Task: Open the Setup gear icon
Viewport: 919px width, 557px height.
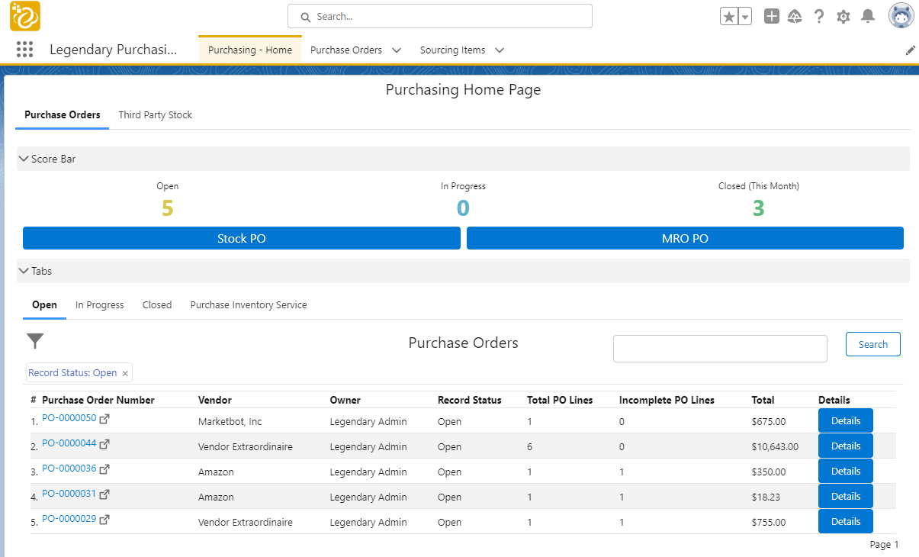Action: click(843, 17)
